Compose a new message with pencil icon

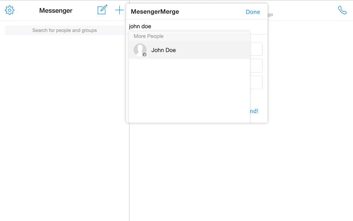[x=102, y=10]
